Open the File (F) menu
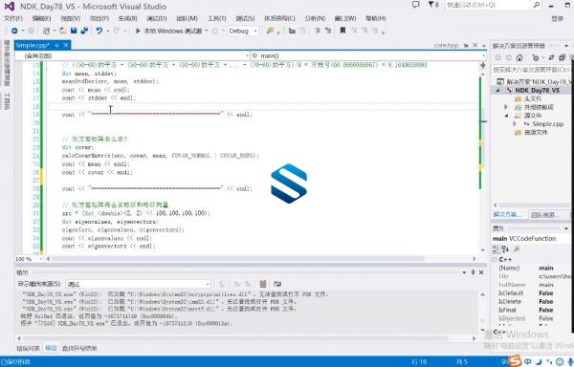This screenshot has height=367, width=574. (x=13, y=18)
